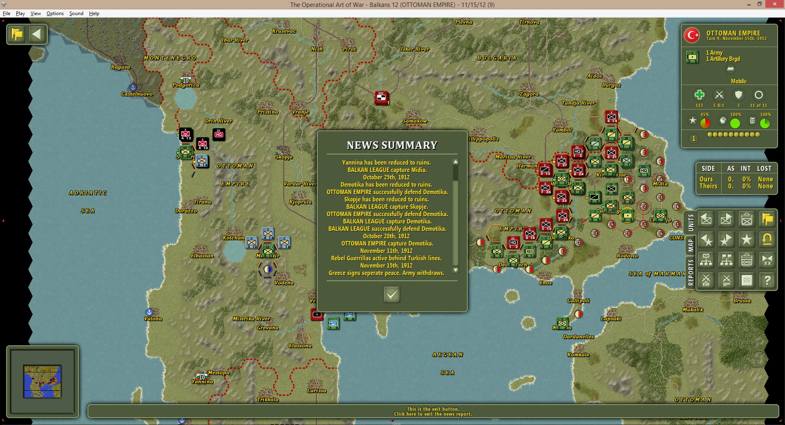
Task: Open the Options menu
Action: pos(55,13)
